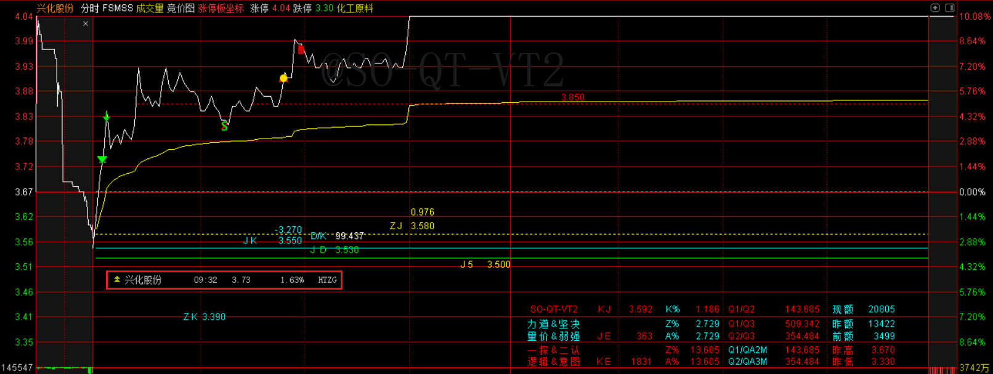
Task: Click the 力道&坚决 row label
Action: 554,323
